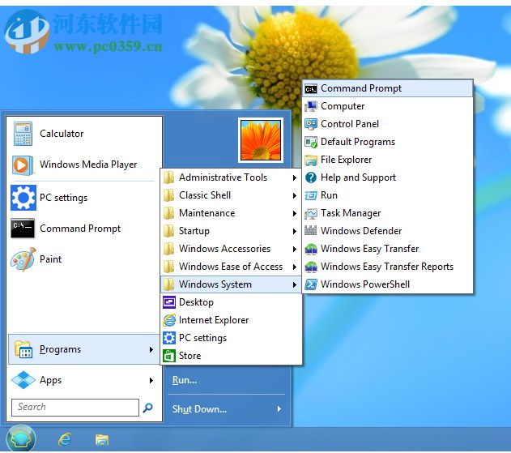511x453 pixels.
Task: Expand the Maintenance folder arrow
Action: (x=295, y=214)
